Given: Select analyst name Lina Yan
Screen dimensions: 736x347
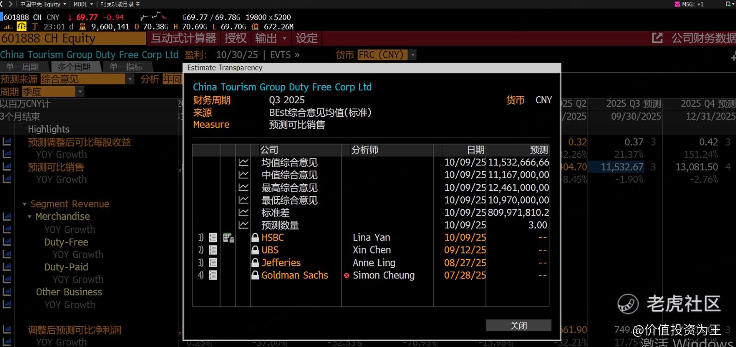Looking at the screenshot, I should tap(371, 237).
